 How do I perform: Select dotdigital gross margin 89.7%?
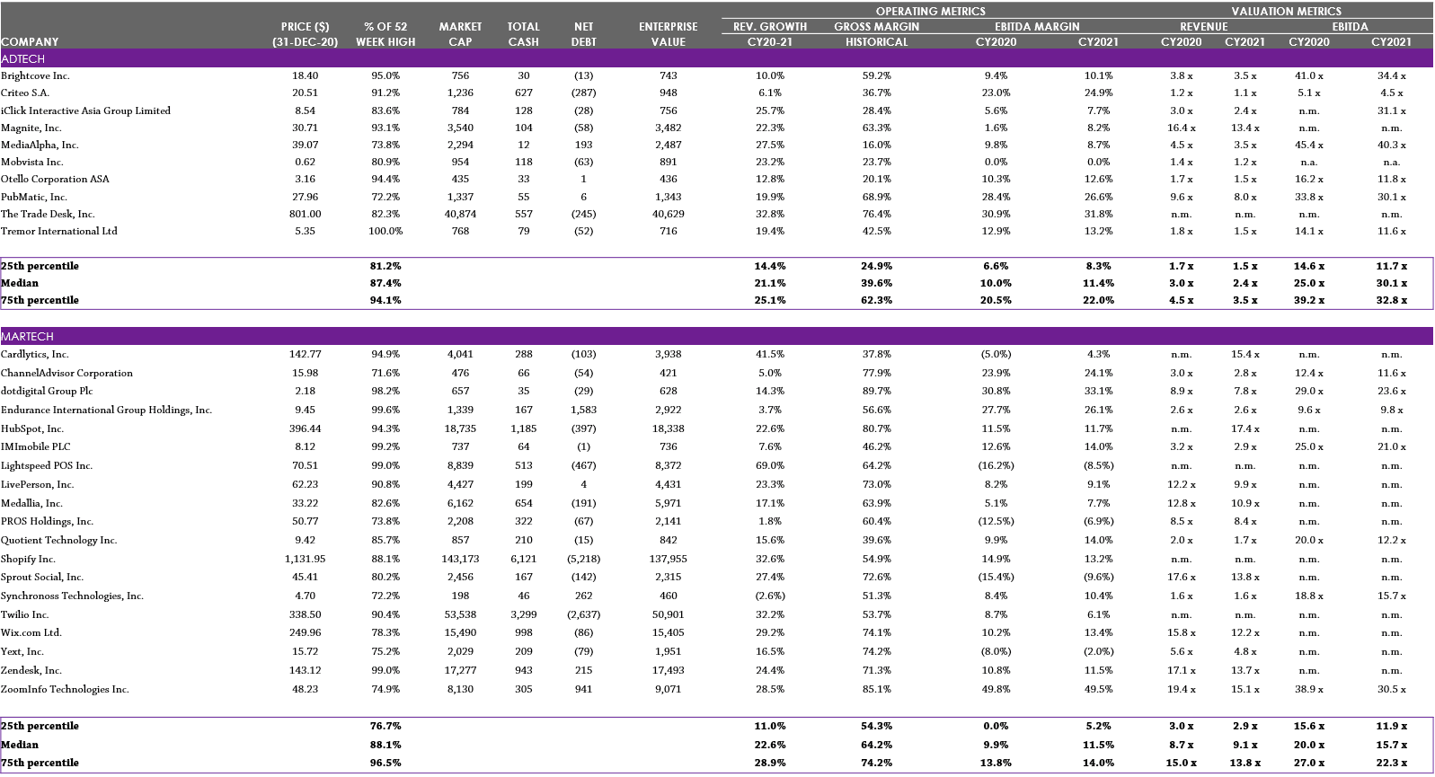[877, 391]
